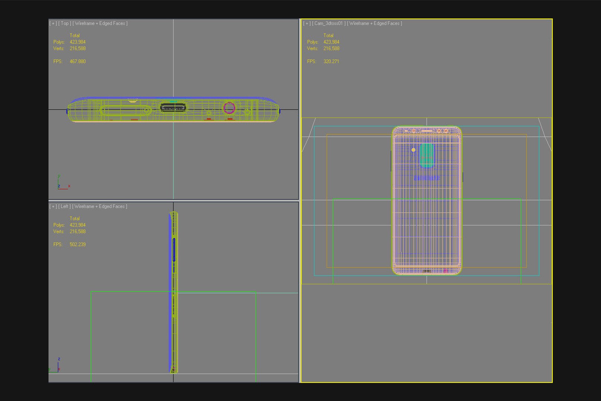The image size is (601, 401).
Task: Open the Cam_3dtoss01 camera label menu
Action: click(329, 23)
